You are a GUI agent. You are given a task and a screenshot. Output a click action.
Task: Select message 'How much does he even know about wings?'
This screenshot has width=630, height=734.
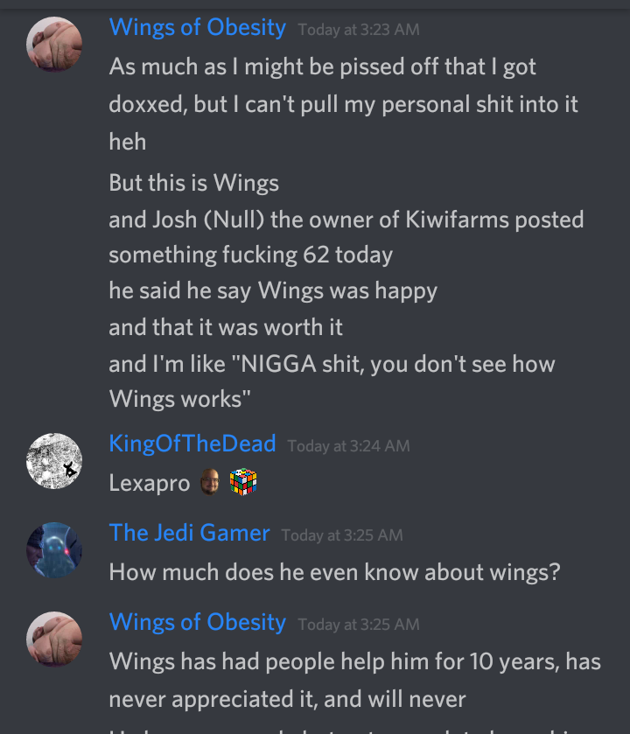tap(334, 572)
